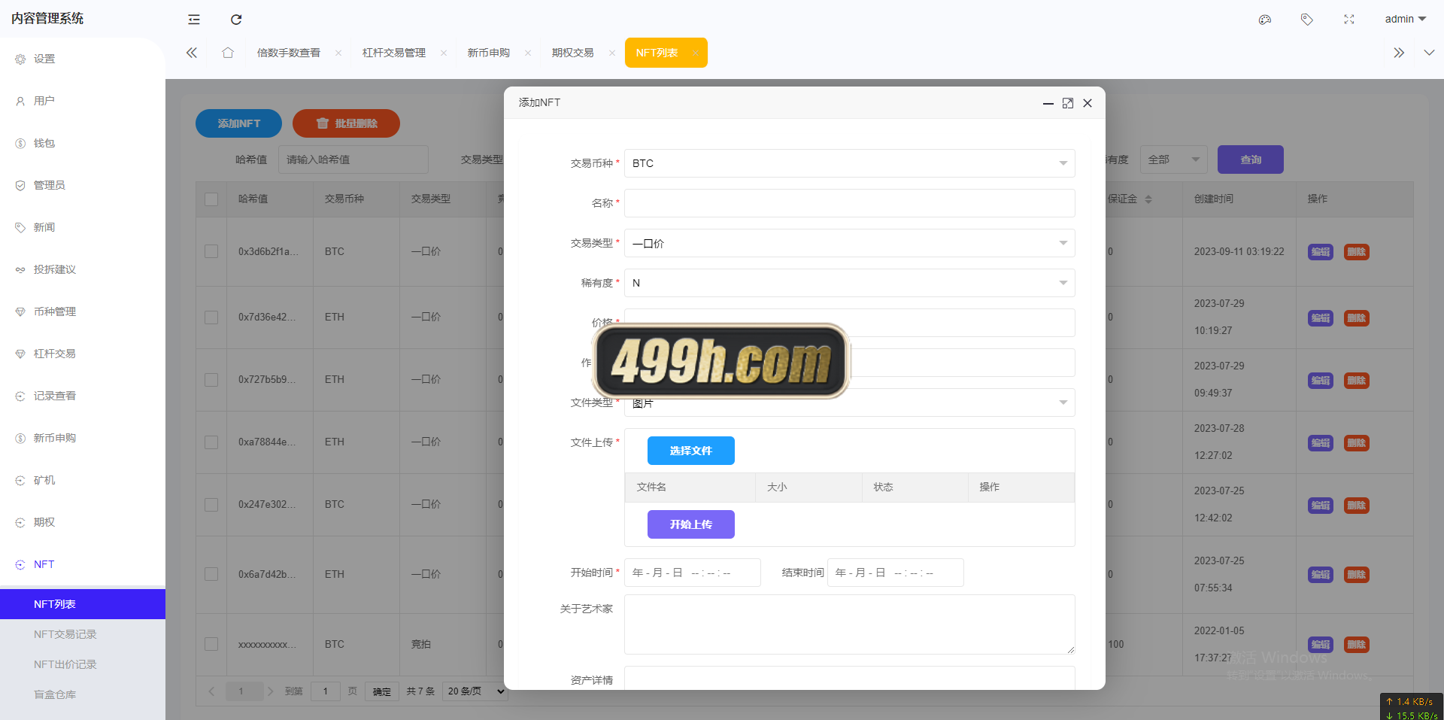
Task: Focus the 哈希值 search input
Action: coord(353,159)
